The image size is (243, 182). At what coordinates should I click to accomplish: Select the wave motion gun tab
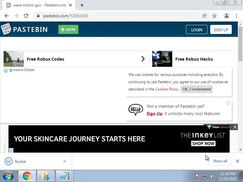click(39, 5)
